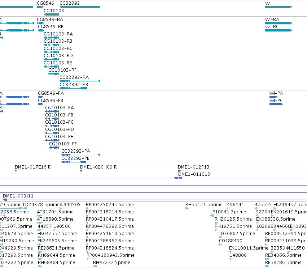Image resolution: width=307 pixels, height=268 pixels.
Task: Select the wl-RA transcript bar
Action: [x=279, y=23]
